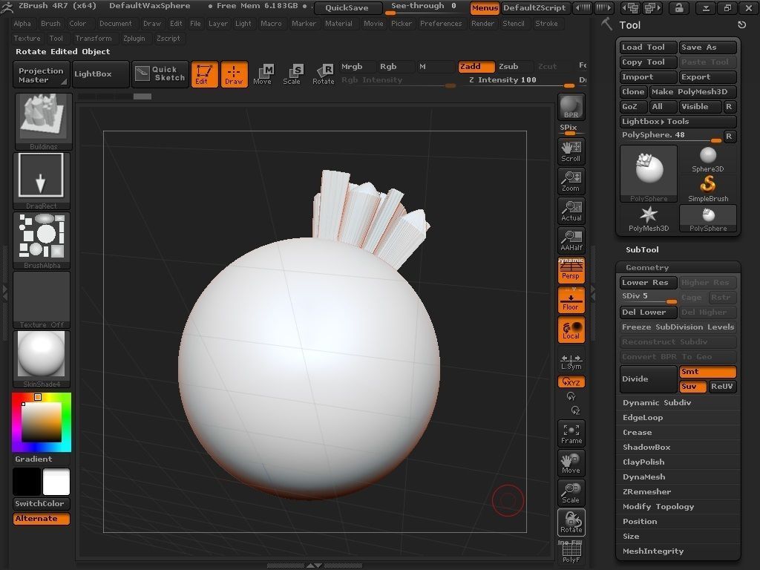
Task: Click the Frame mesh icon
Action: coord(571,433)
